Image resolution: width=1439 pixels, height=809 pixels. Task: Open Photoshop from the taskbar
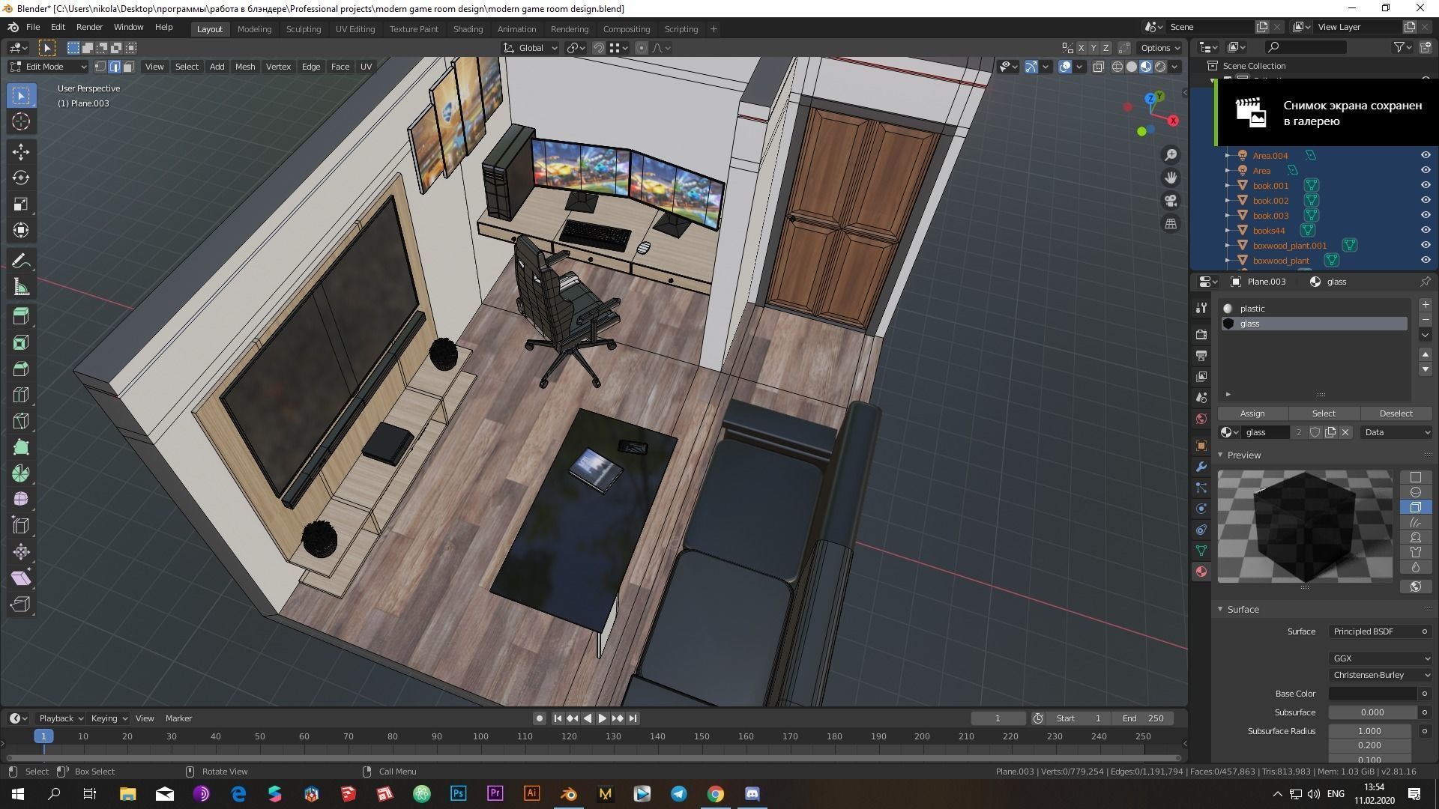pyautogui.click(x=459, y=794)
